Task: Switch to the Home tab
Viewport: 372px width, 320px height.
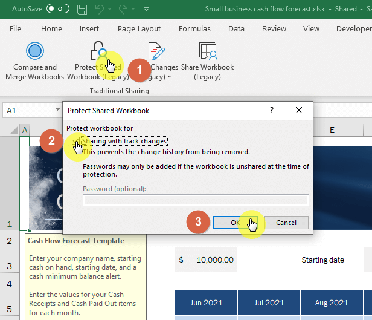Action: 51,29
